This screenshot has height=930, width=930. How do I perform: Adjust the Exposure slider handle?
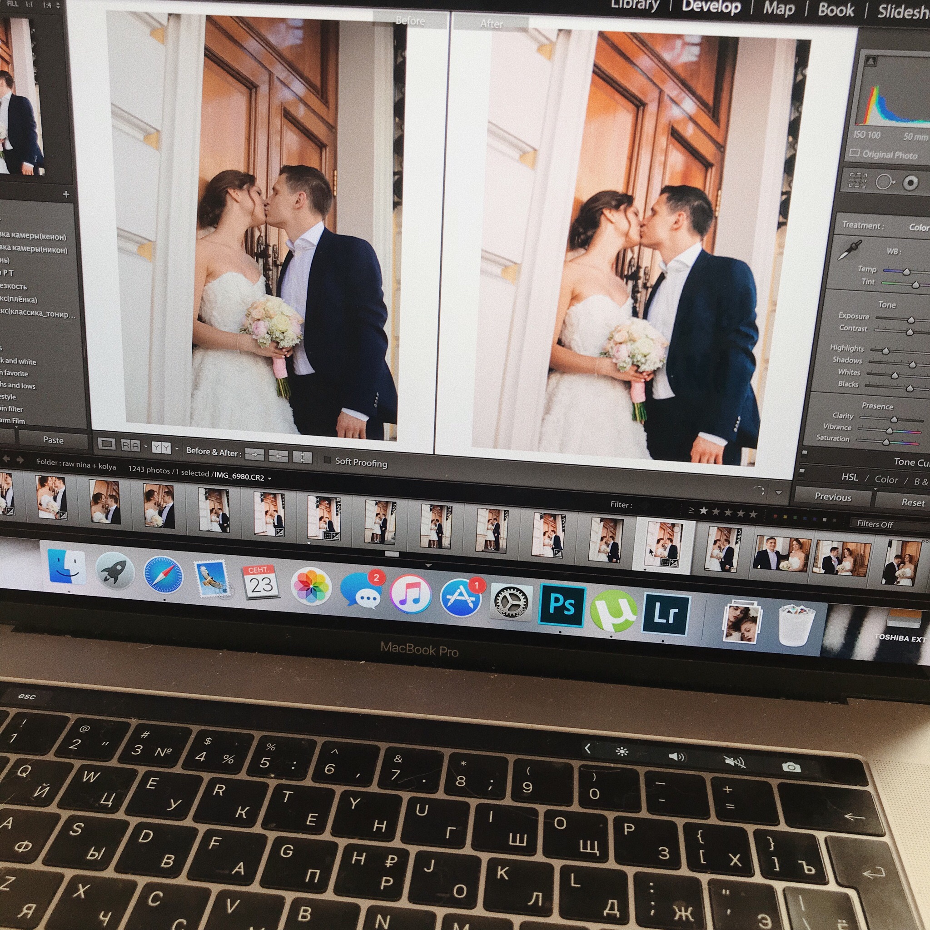[x=911, y=320]
